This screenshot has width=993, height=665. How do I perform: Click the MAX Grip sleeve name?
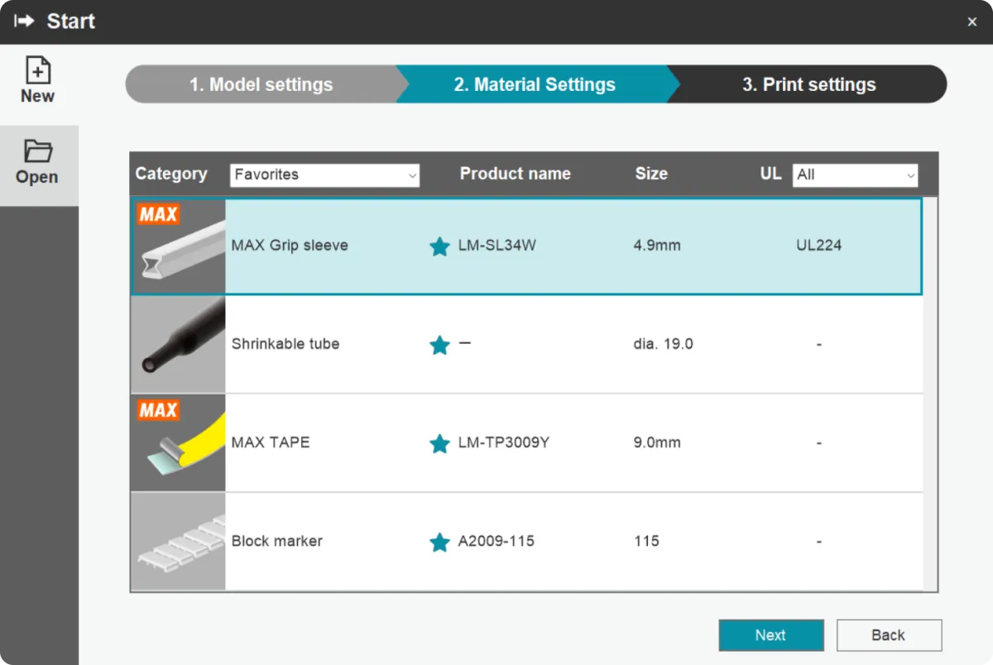(290, 246)
